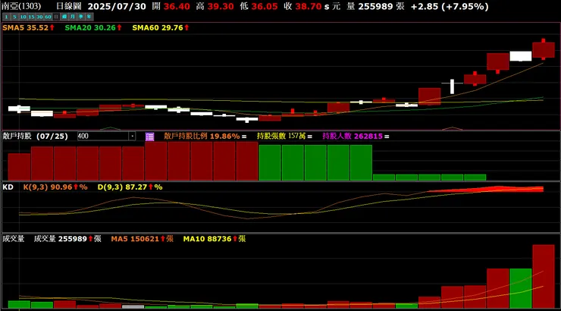Image resolution: width=561 pixels, height=311 pixels.
Task: Click the tallest red volume bar
Action: (544, 276)
